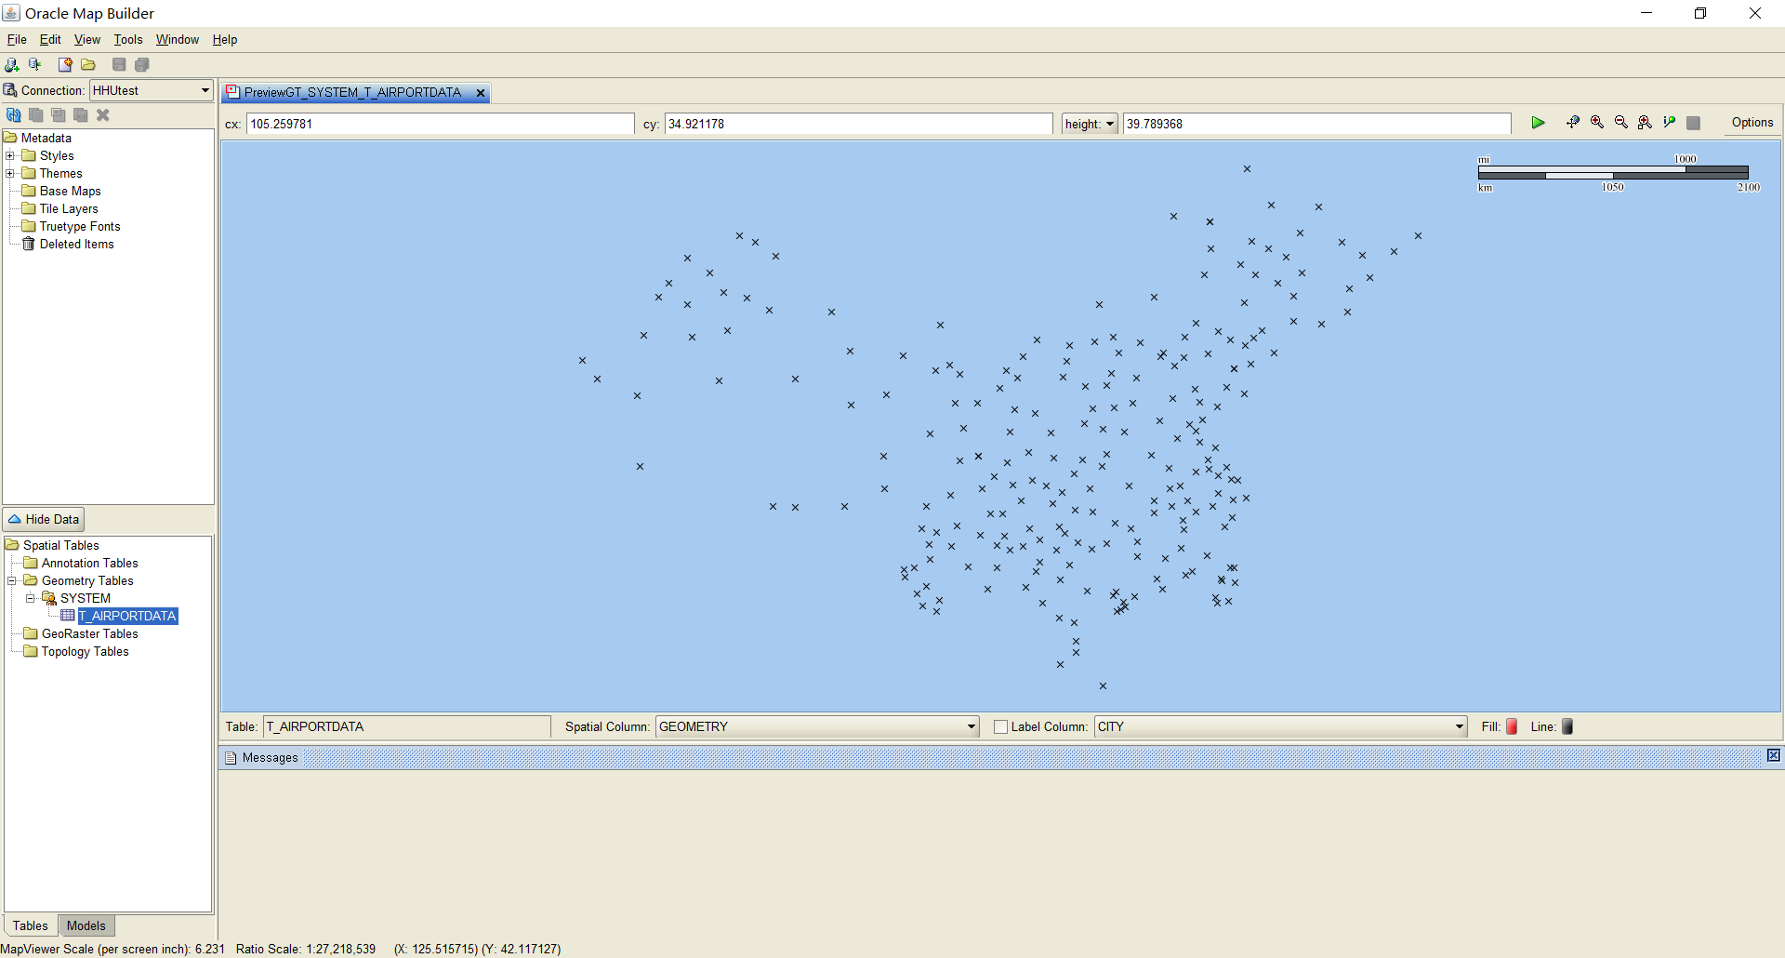Open the Spatial Column GEOMETRY dropdown
The image size is (1785, 958).
[x=971, y=726]
